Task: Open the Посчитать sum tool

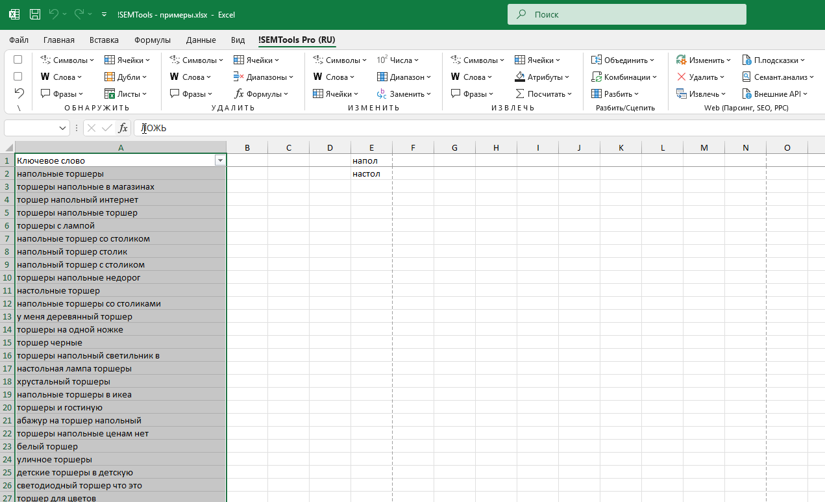Action: point(543,94)
